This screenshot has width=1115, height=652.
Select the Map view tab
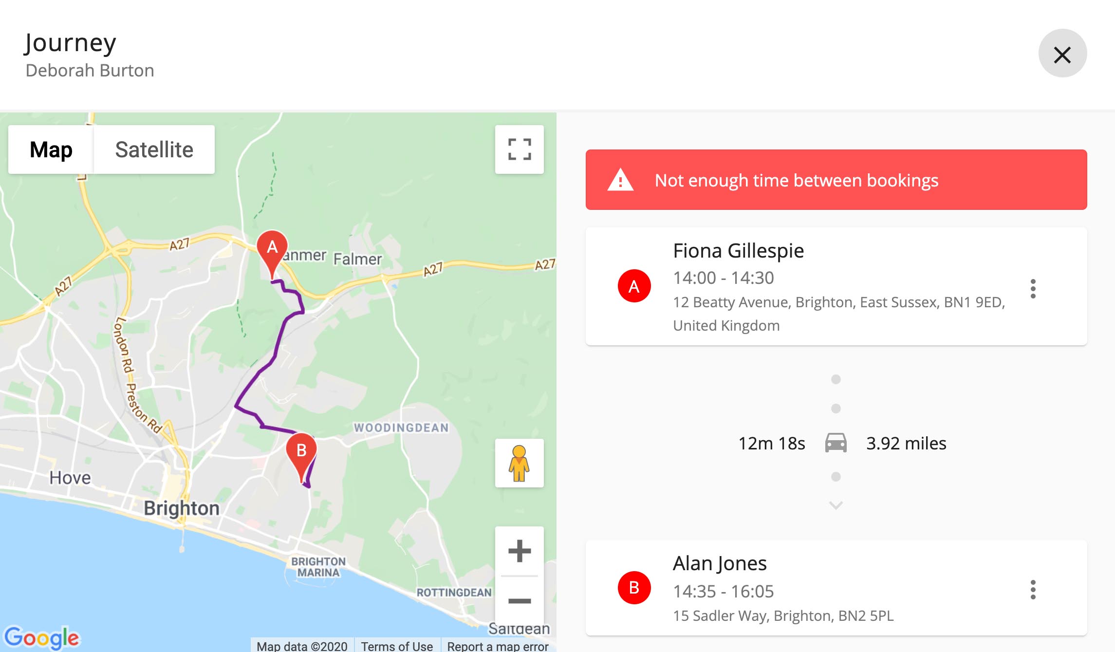[51, 149]
